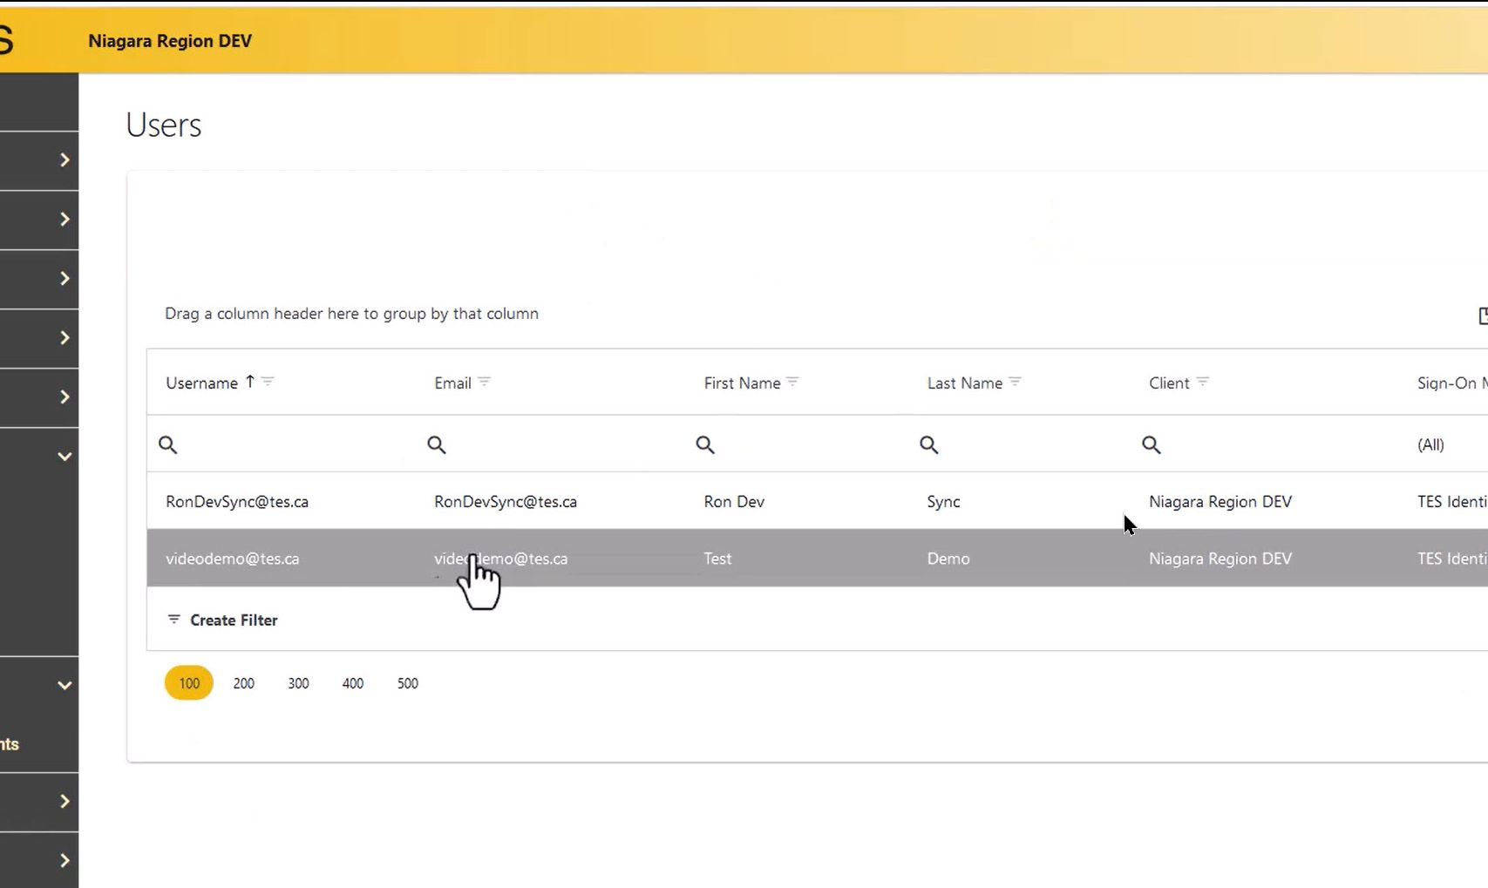Click the search magnifier under Email column

coord(437,445)
